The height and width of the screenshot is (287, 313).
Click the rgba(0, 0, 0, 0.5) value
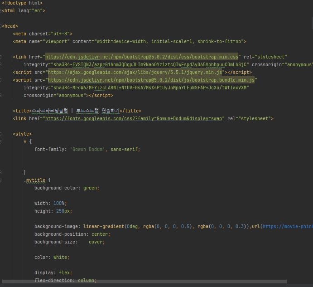168,226
